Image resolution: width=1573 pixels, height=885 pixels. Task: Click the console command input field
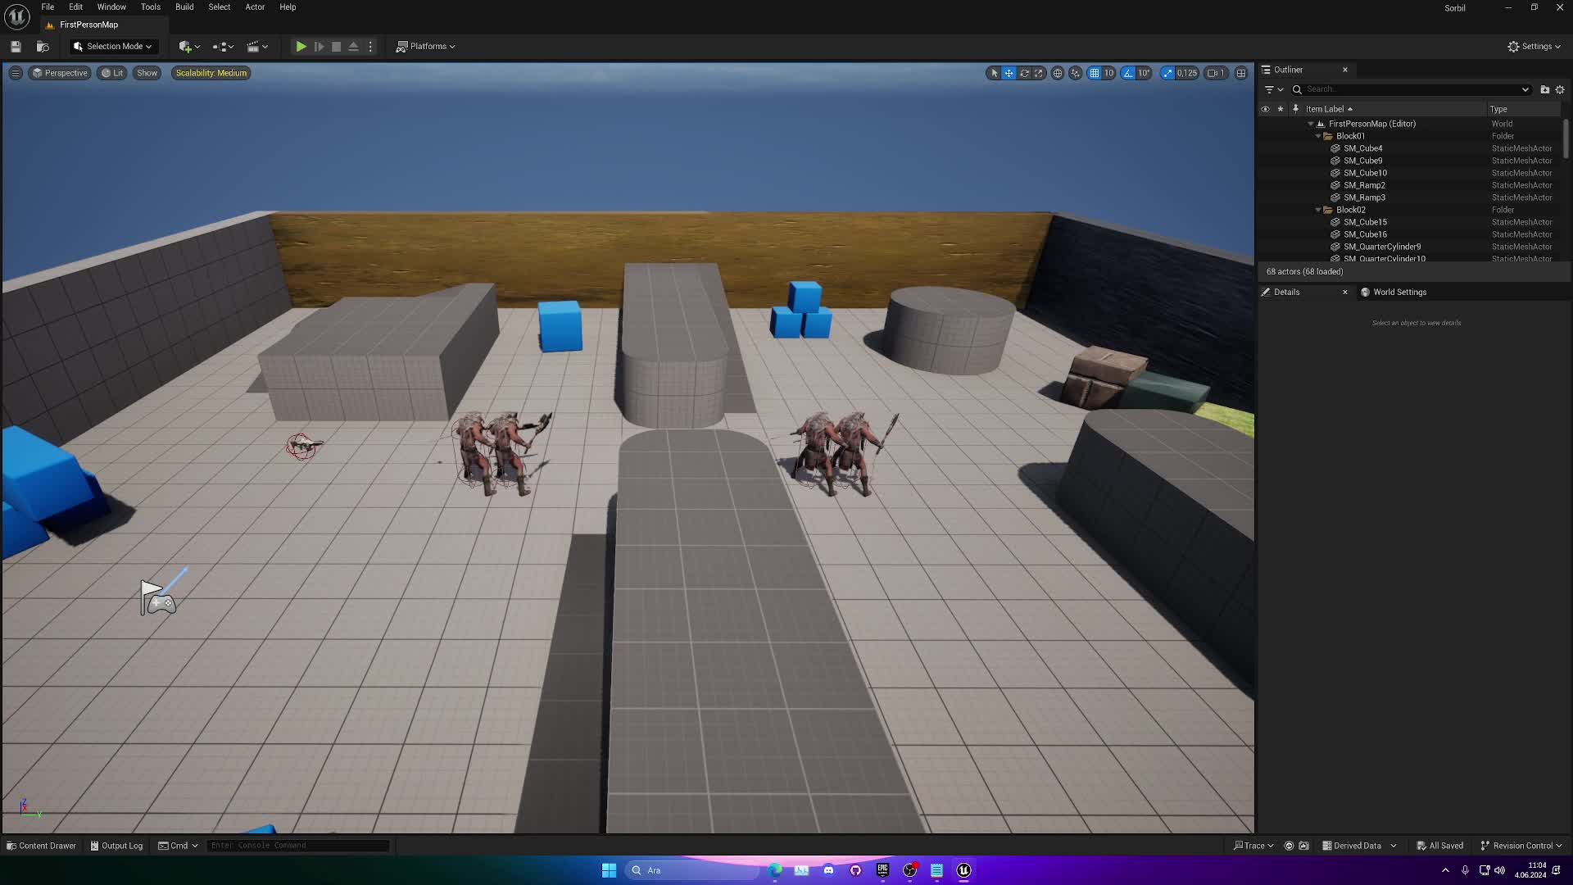[x=298, y=846]
